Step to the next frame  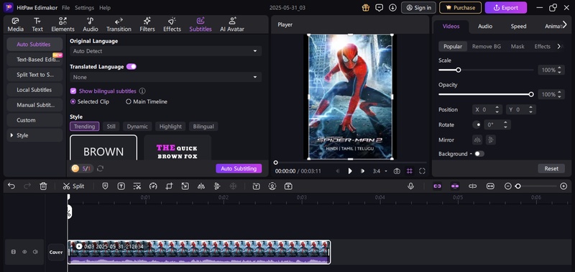pyautogui.click(x=362, y=171)
